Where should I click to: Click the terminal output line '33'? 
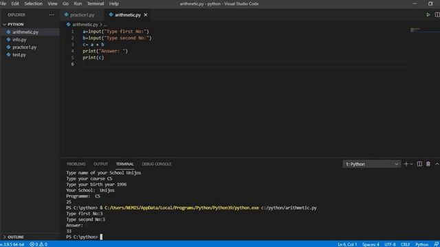click(x=69, y=231)
